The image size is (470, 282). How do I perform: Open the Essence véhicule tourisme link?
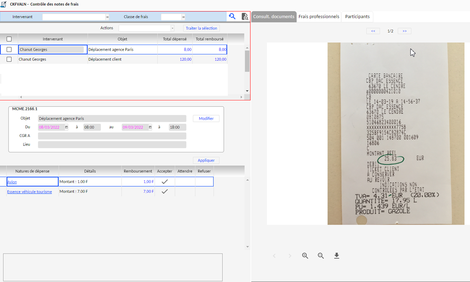tap(29, 191)
